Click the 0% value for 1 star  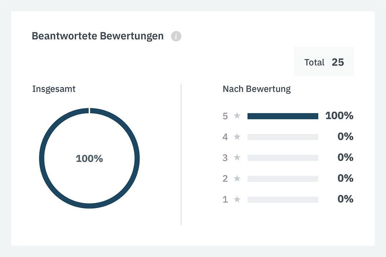(x=345, y=199)
